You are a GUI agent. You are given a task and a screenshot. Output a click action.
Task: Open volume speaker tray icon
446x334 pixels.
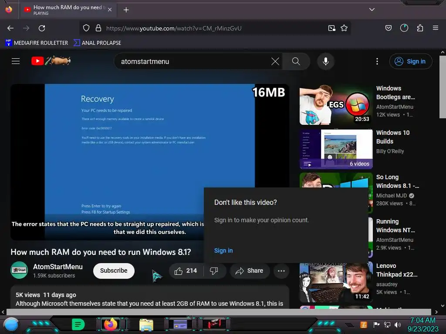pos(398,324)
